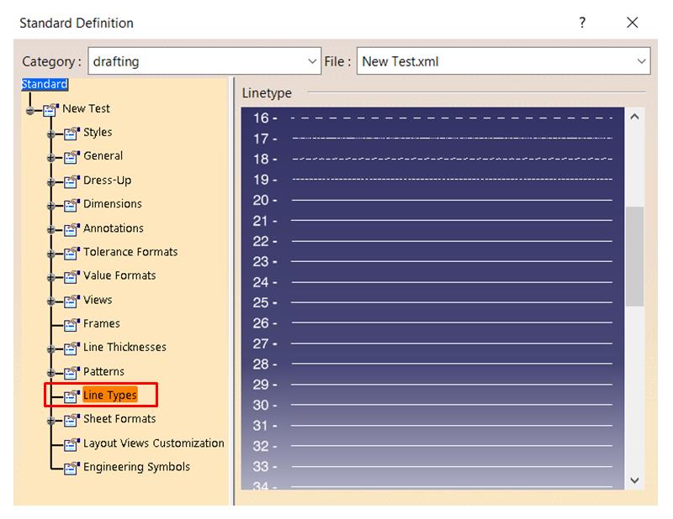Collapse the New Test tree node
The image size is (673, 519).
[x=30, y=108]
